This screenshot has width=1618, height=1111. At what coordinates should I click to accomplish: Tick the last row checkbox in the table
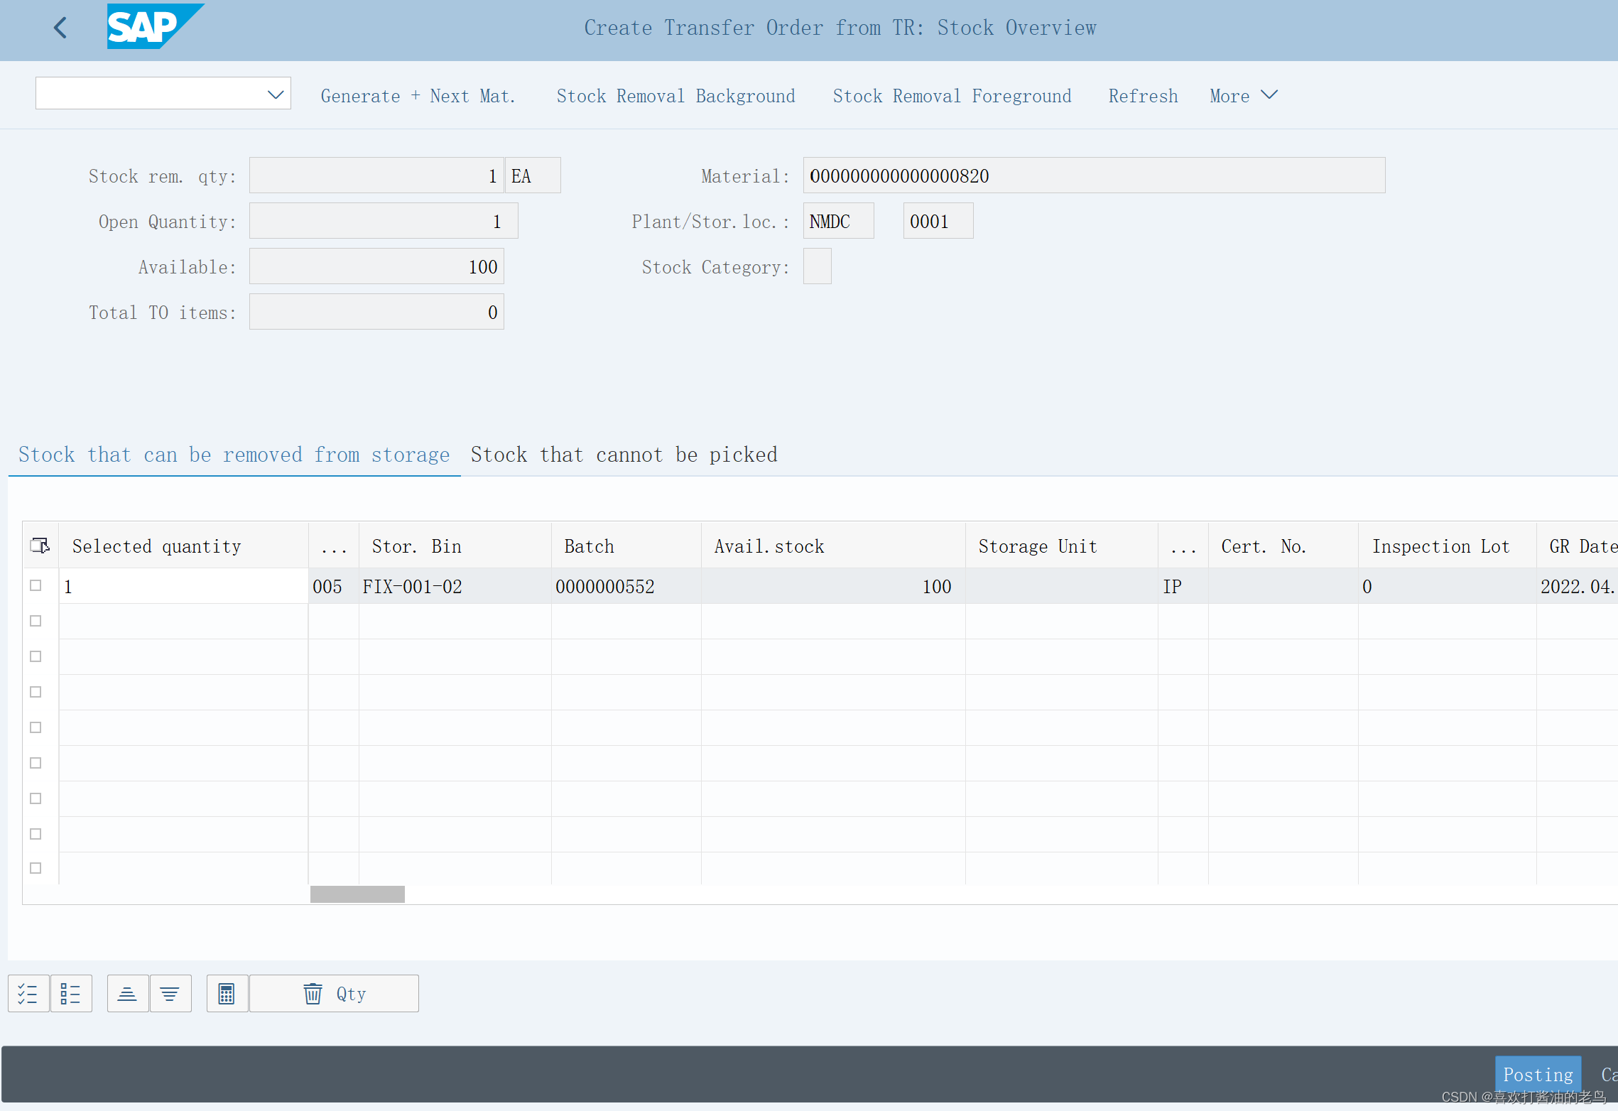coord(35,867)
